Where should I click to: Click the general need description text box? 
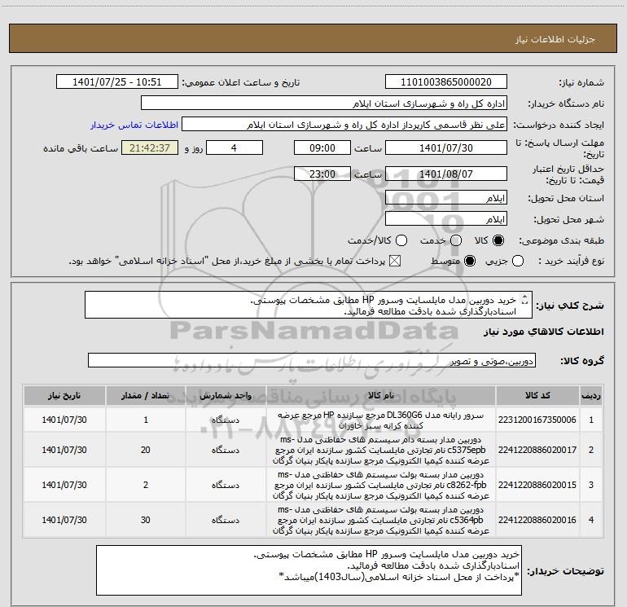pyautogui.click(x=309, y=306)
